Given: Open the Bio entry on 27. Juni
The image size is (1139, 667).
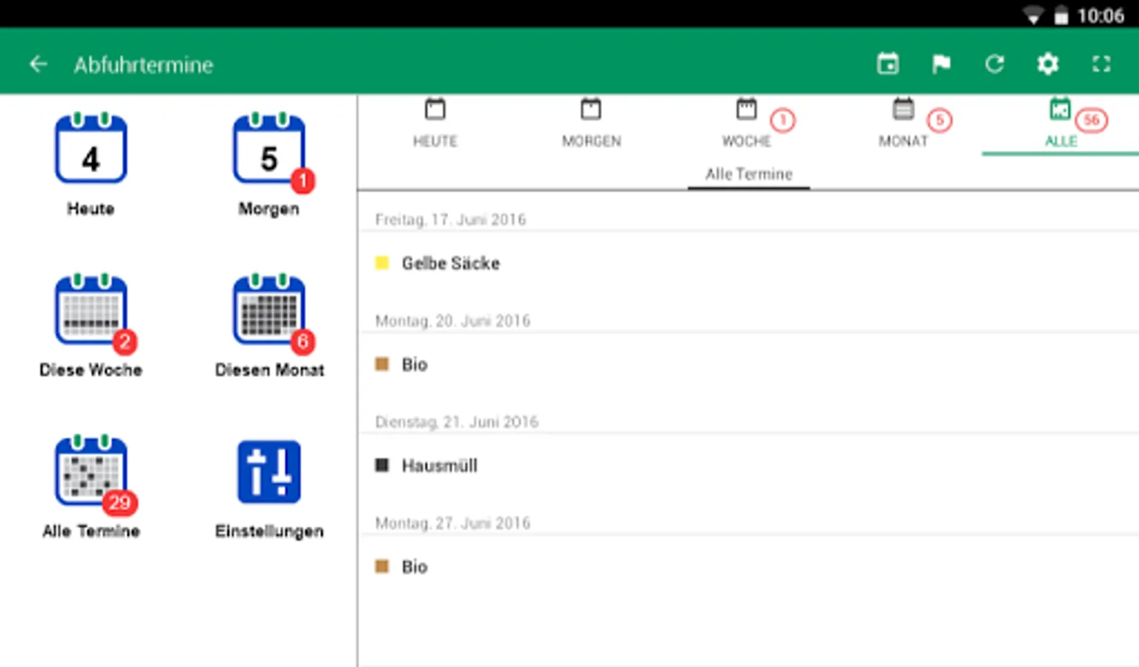Looking at the screenshot, I should [x=748, y=567].
